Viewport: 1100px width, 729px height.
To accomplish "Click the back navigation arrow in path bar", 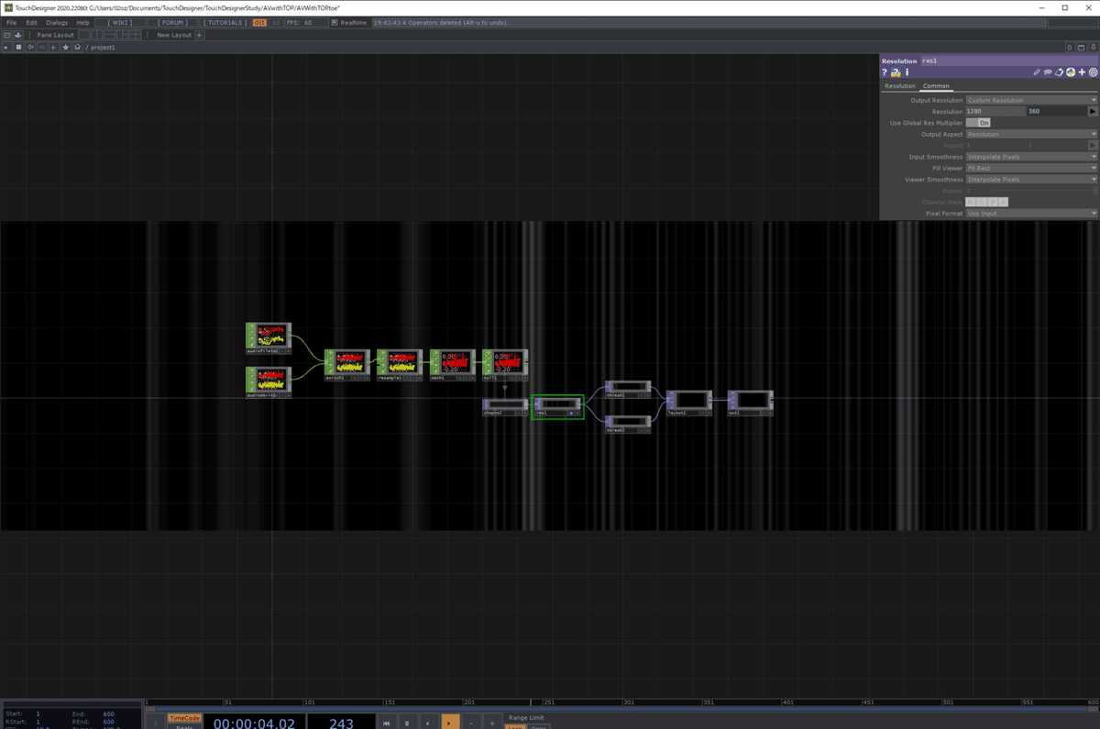I will [x=30, y=47].
